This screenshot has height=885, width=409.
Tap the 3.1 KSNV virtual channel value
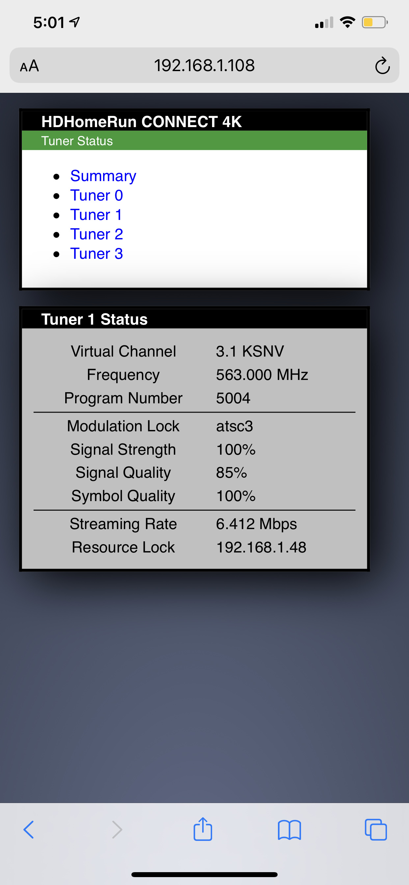point(250,351)
